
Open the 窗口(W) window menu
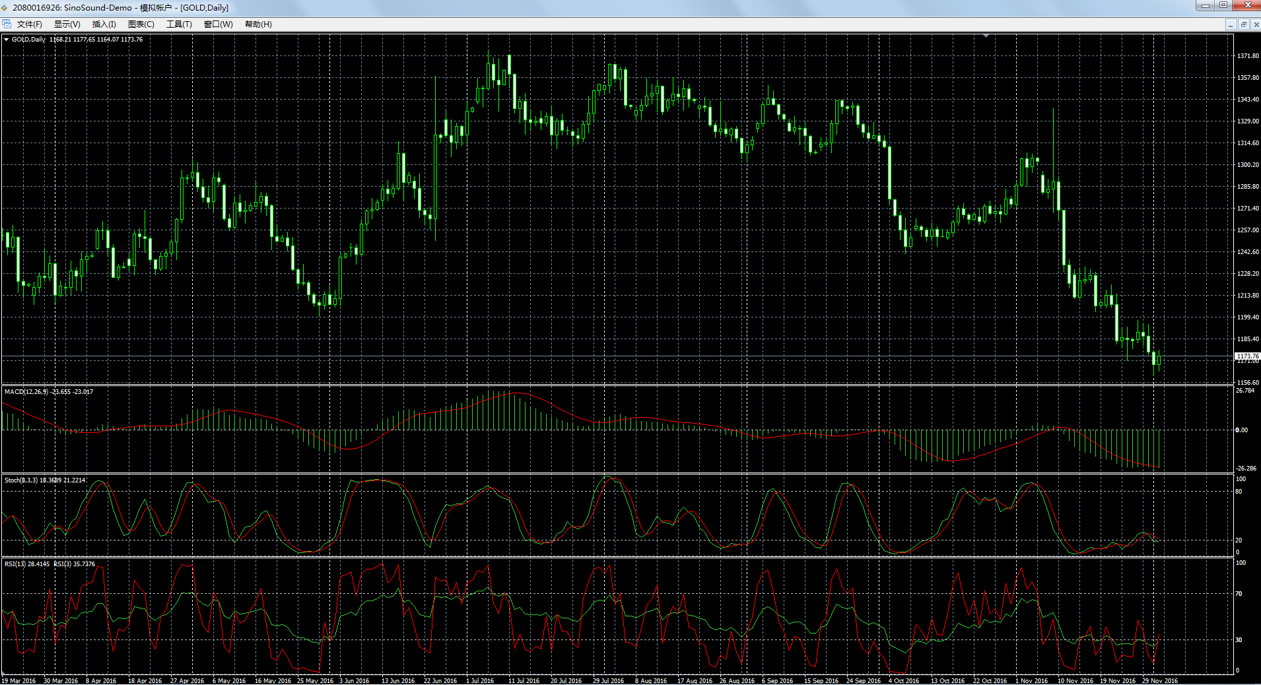(x=218, y=24)
